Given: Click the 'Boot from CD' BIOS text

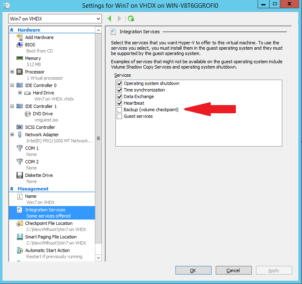Looking at the screenshot, I should click(39, 51).
